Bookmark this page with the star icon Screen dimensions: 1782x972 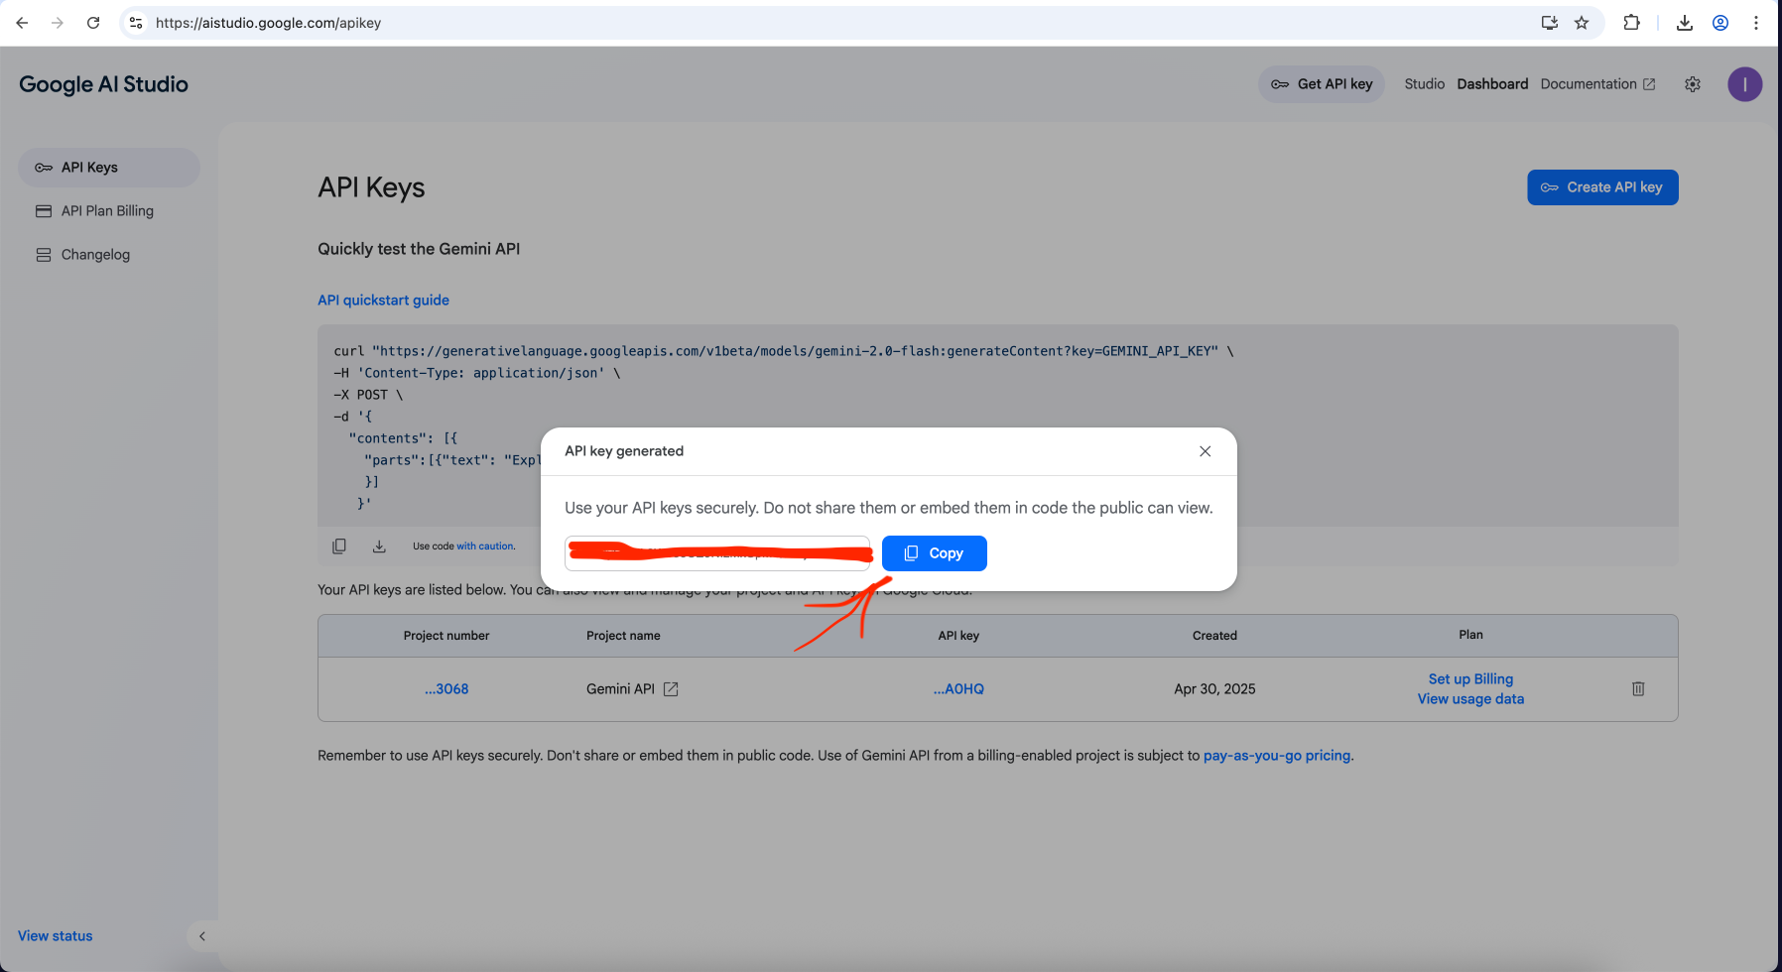point(1582,23)
